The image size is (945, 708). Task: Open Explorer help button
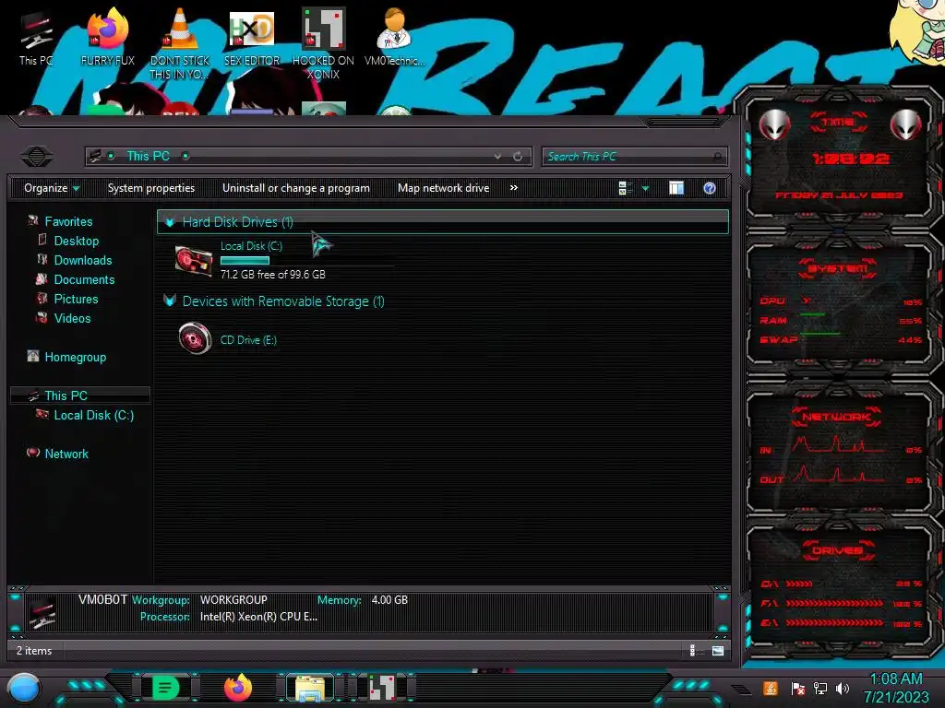[x=710, y=188]
